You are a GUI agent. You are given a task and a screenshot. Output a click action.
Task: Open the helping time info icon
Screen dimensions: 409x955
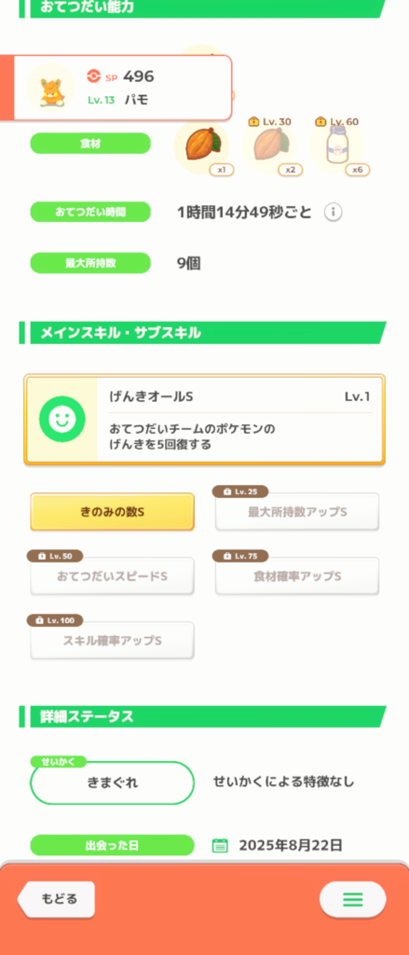[333, 212]
